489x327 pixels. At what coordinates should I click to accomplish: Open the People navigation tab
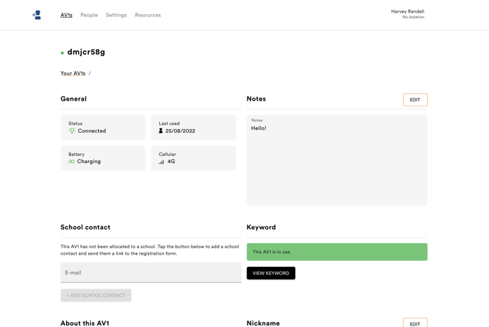click(x=89, y=15)
